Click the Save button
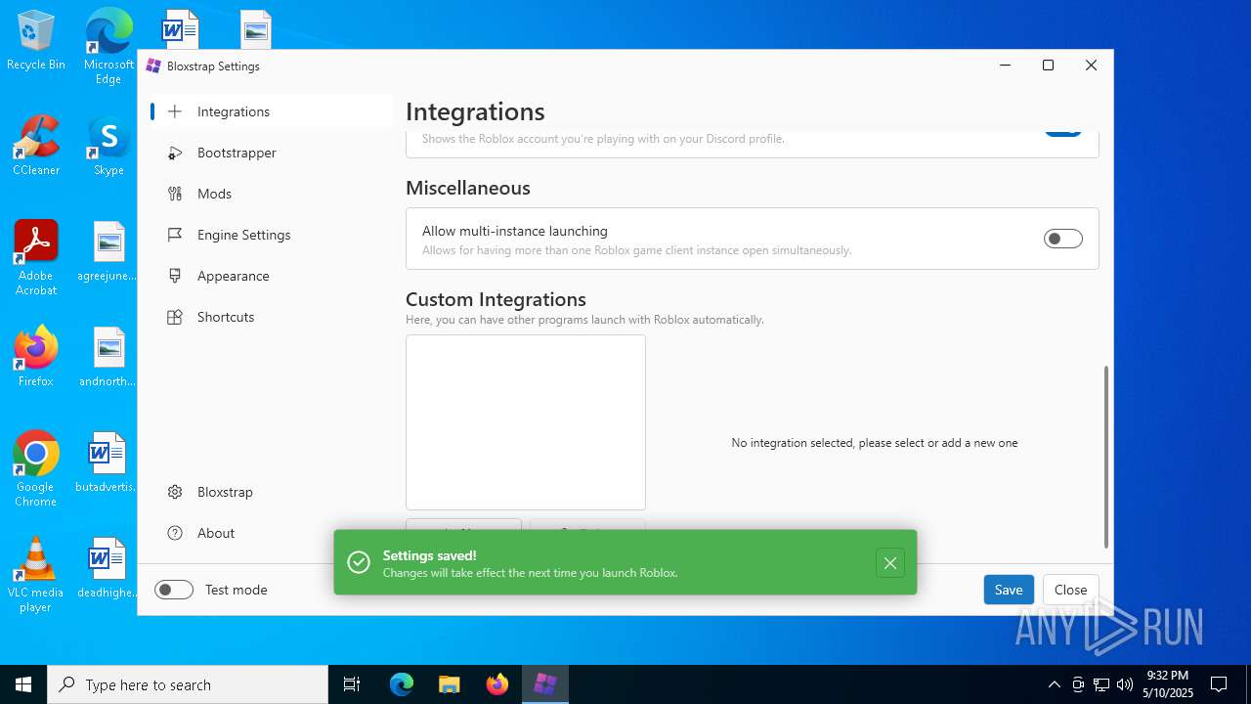Viewport: 1251px width, 704px height. (x=1009, y=590)
